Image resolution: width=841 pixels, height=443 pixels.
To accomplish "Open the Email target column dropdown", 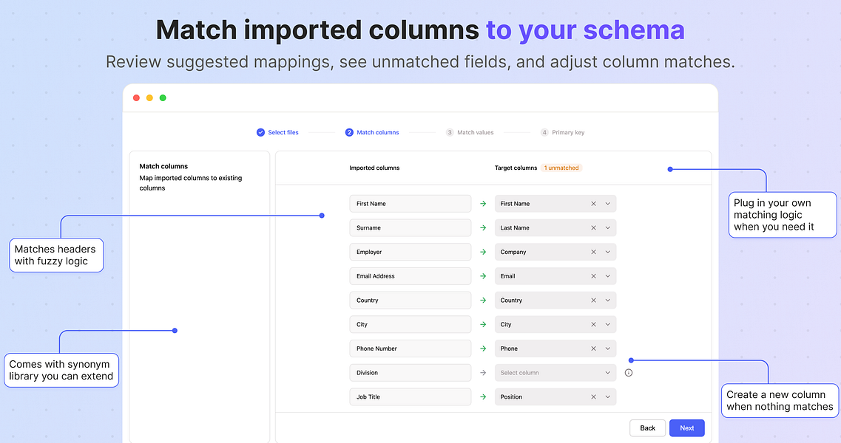I will tap(608, 276).
